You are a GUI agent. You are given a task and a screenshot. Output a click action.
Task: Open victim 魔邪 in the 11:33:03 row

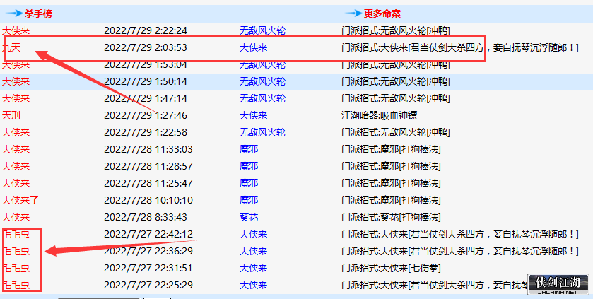tap(249, 149)
